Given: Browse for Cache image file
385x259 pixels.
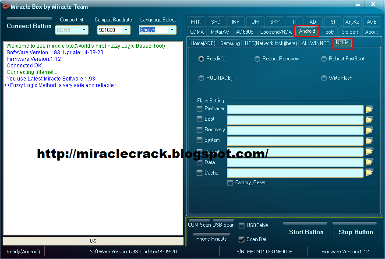Looking at the screenshot, I should click(369, 172).
